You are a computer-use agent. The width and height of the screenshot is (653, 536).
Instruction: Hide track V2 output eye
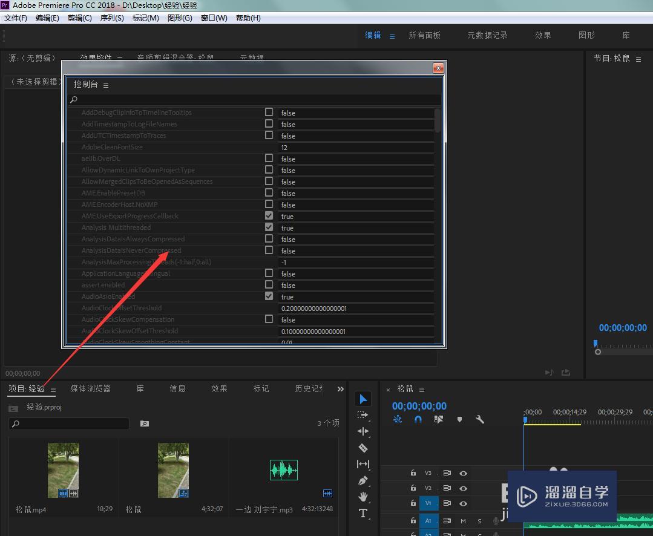tap(463, 488)
